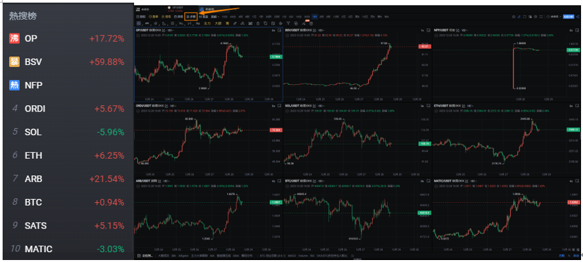Select NFP in the hot search list
583x262 pixels.
68,85
